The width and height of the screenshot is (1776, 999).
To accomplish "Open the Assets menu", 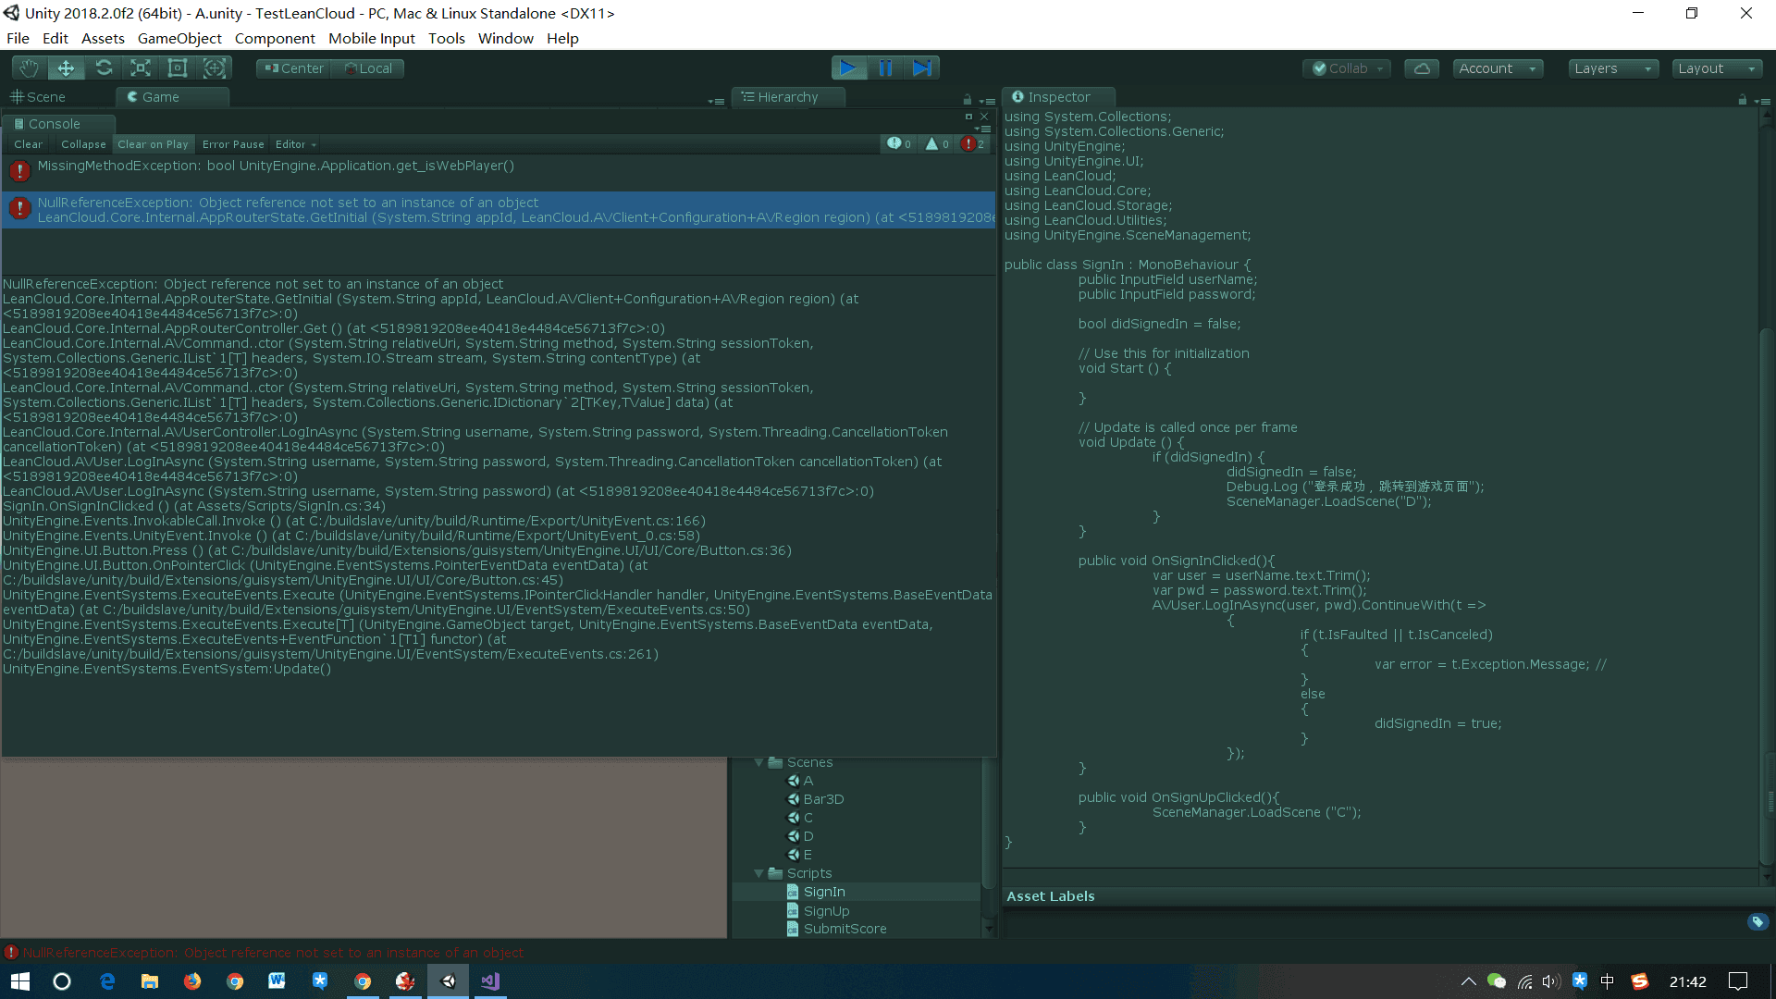I will coord(103,38).
